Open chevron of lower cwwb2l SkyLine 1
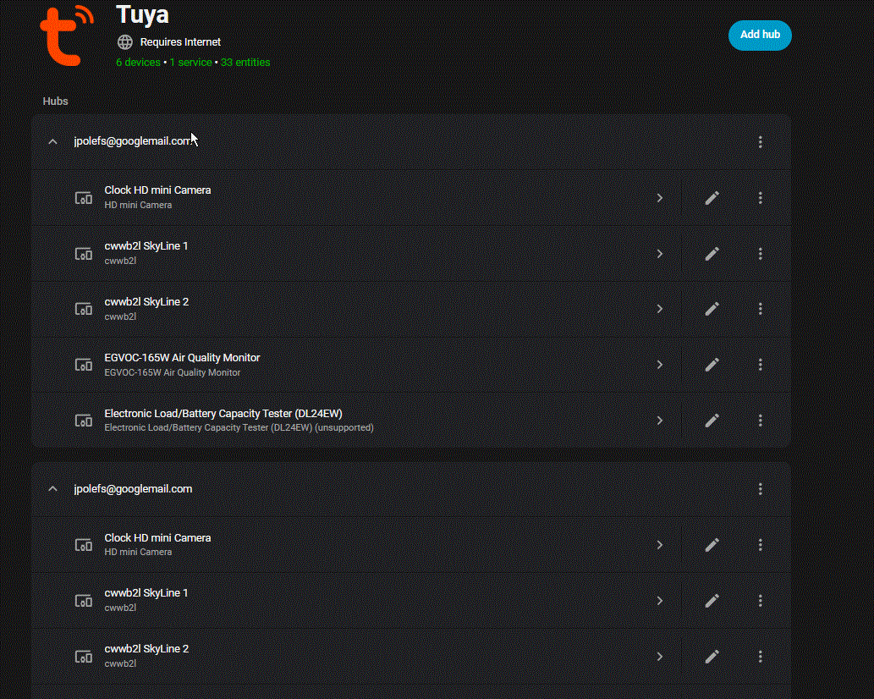 pyautogui.click(x=660, y=600)
